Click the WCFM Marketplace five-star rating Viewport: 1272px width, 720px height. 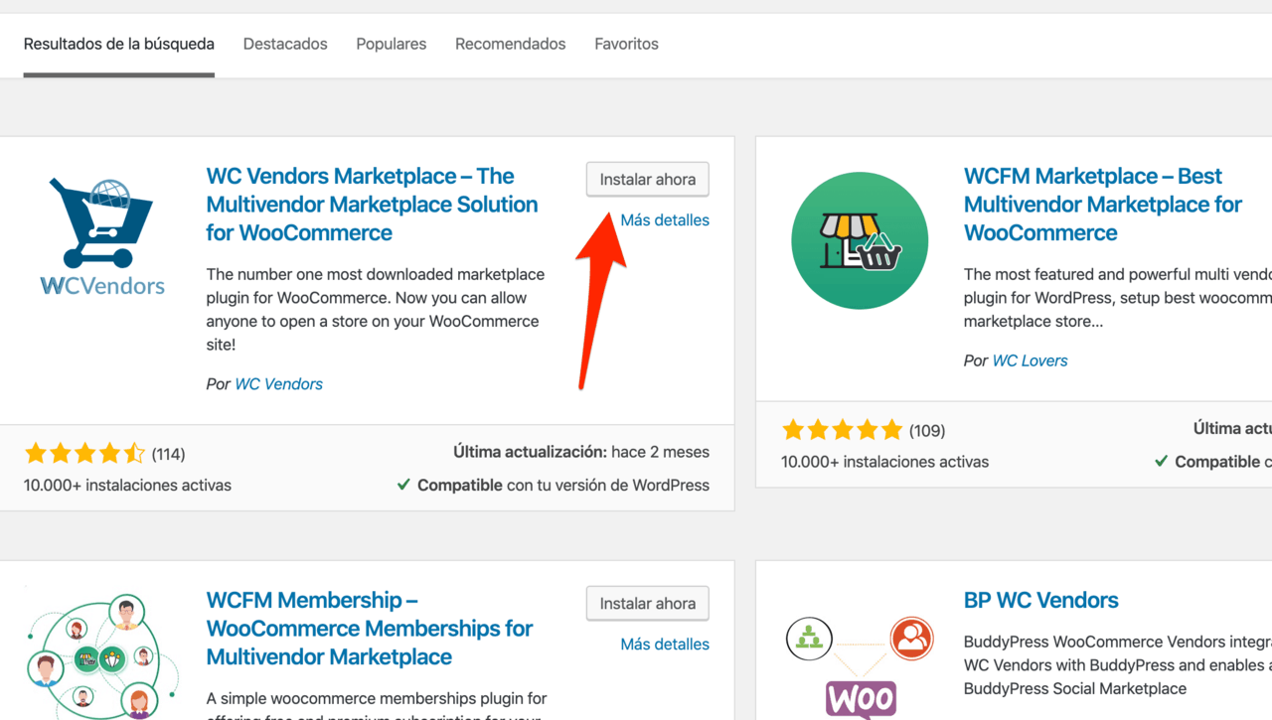pos(842,430)
